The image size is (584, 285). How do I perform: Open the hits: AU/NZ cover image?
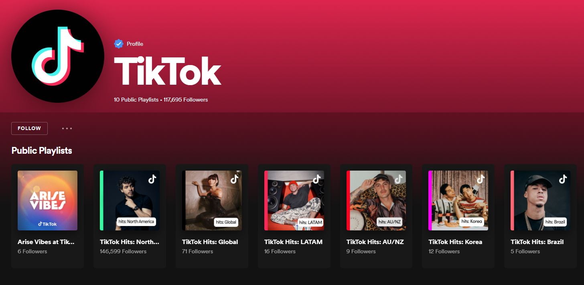pyautogui.click(x=376, y=200)
